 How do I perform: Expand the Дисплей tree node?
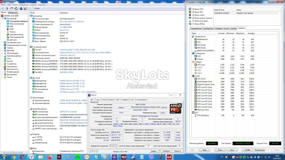point(2,51)
